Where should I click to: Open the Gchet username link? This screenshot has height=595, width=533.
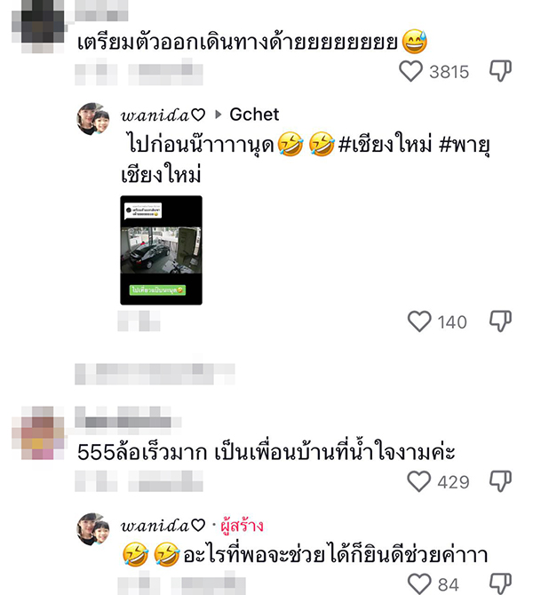[x=254, y=115]
